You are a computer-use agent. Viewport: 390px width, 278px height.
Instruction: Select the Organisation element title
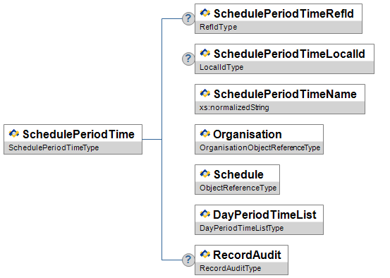pos(248,134)
